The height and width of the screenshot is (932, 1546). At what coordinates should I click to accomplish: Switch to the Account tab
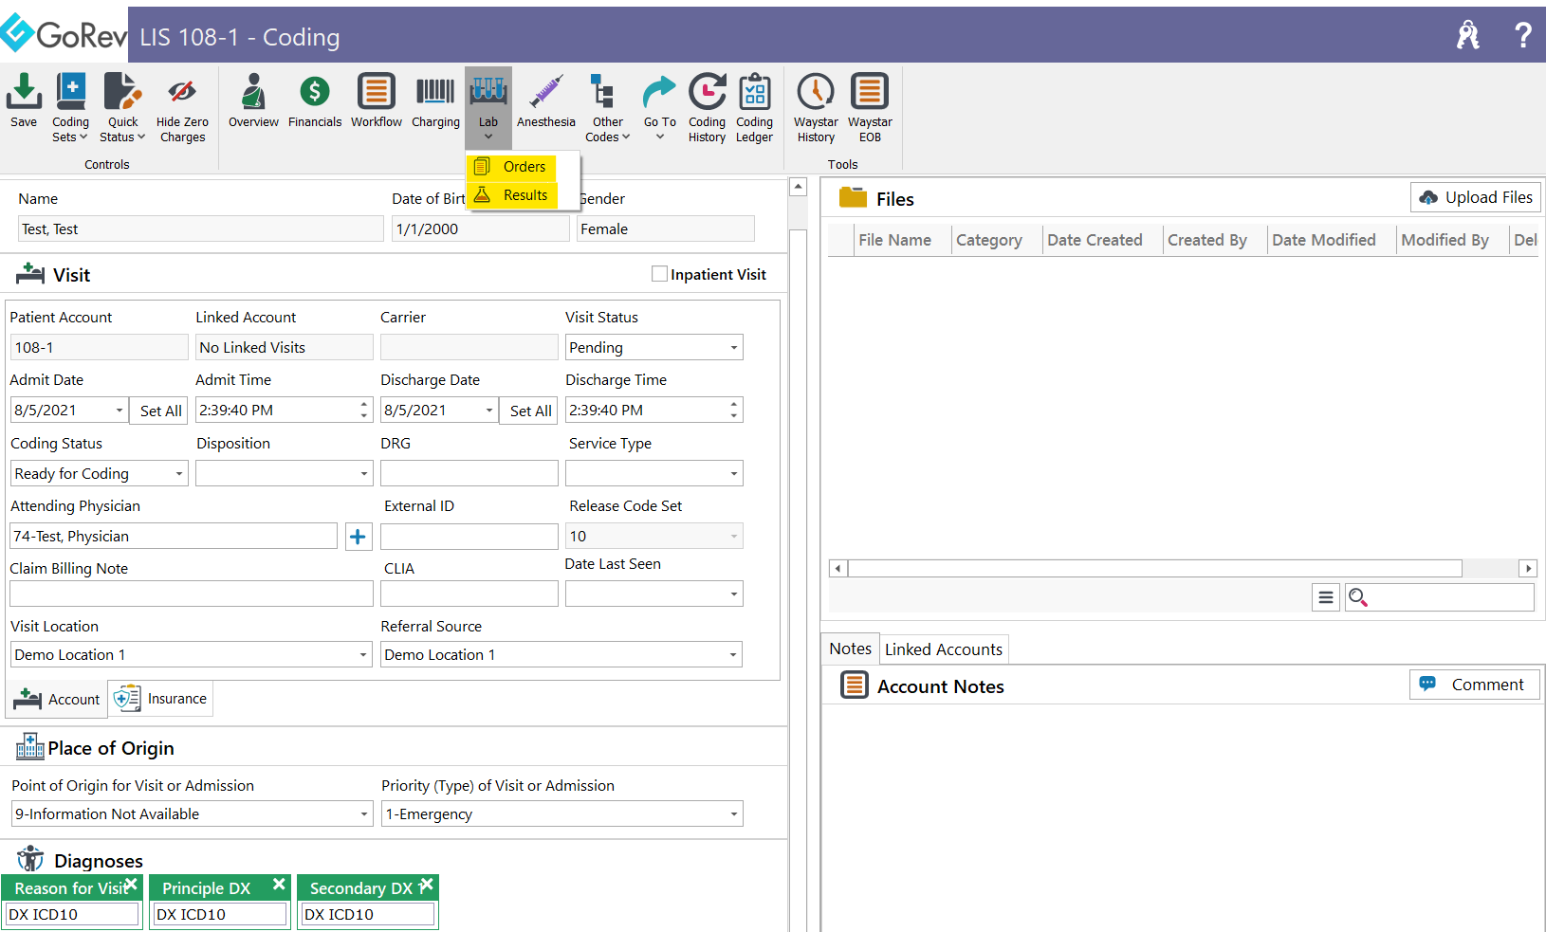[57, 700]
